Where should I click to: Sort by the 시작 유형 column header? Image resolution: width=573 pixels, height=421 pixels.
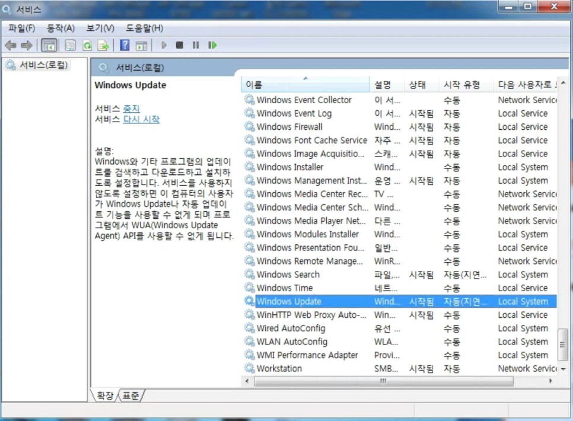(x=466, y=85)
